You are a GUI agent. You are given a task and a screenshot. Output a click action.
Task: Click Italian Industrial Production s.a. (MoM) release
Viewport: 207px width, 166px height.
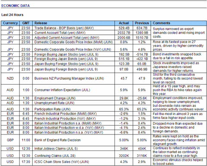pyautogui.click(x=68, y=123)
